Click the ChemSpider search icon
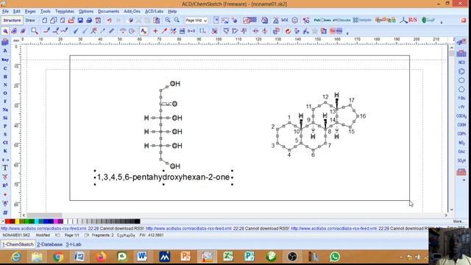This screenshot has height=265, width=471. coord(362,20)
